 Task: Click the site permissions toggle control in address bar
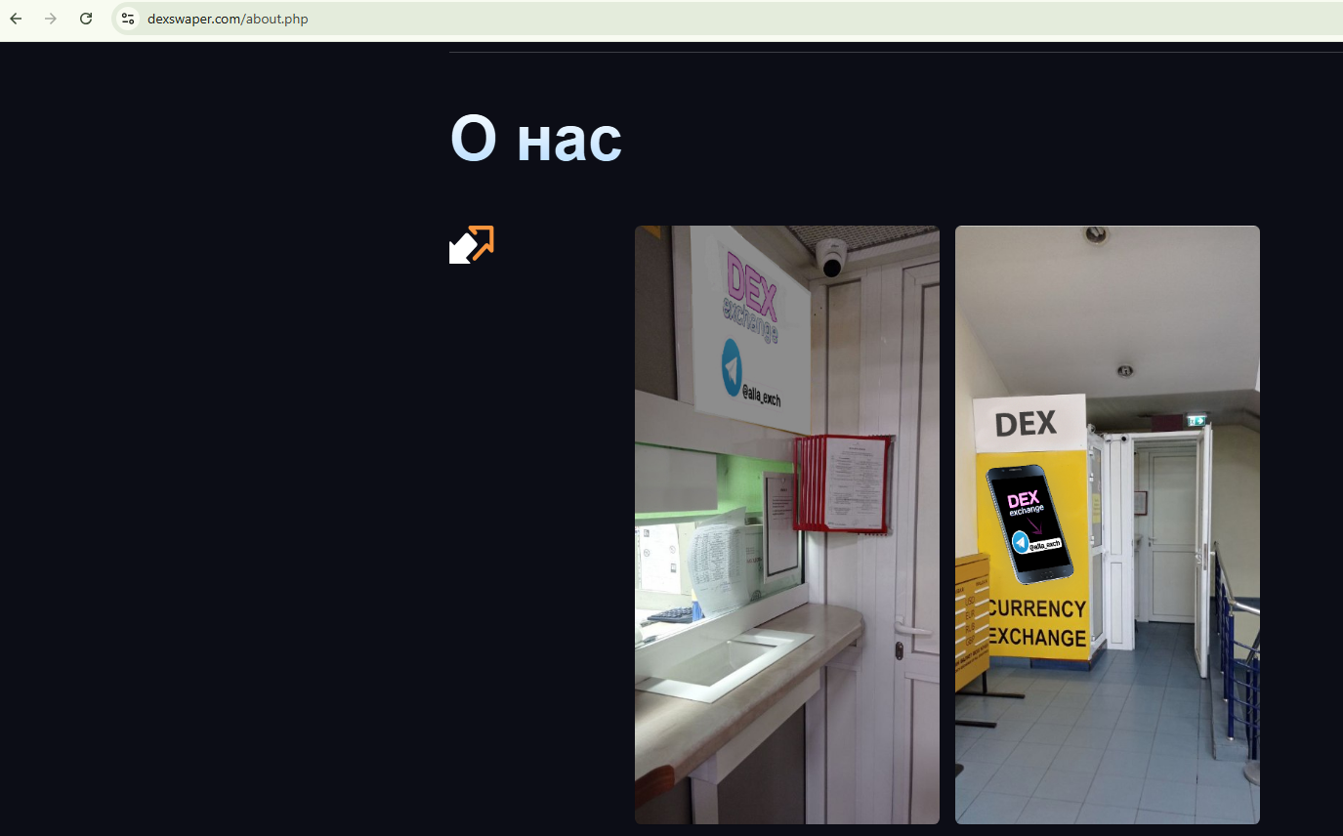(x=127, y=18)
